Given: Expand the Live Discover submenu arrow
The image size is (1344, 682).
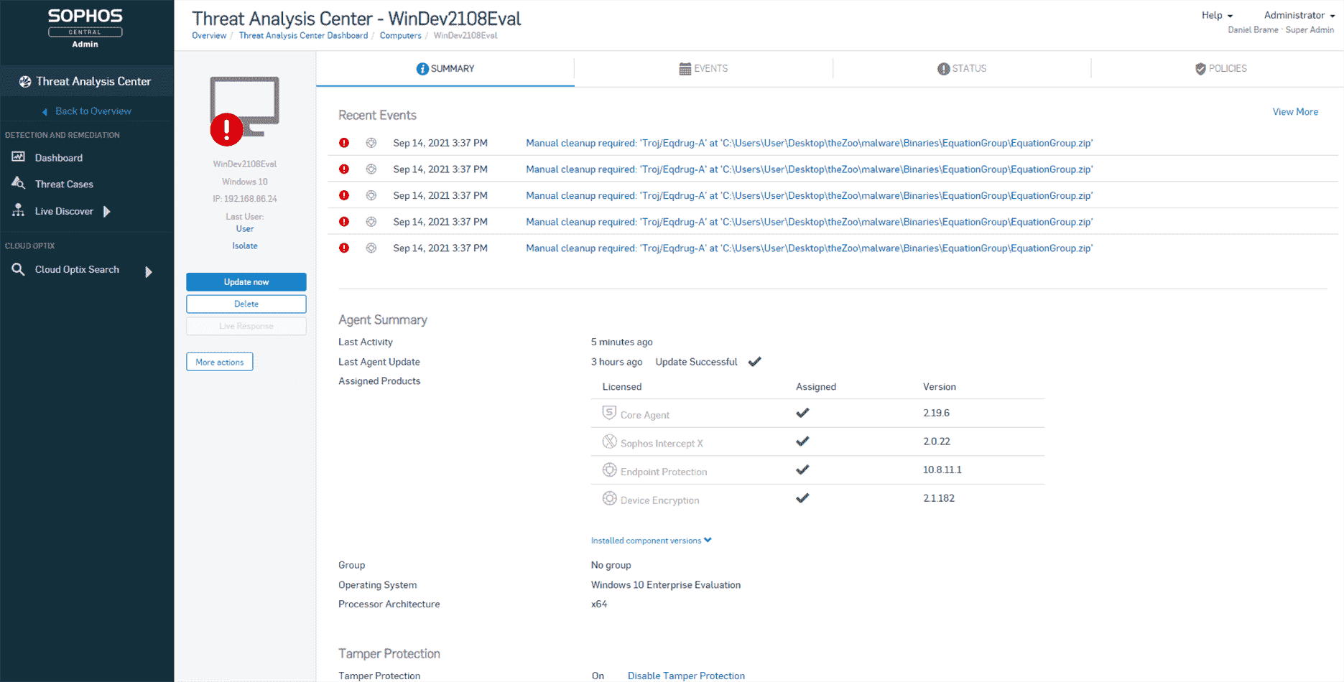Looking at the screenshot, I should pyautogui.click(x=107, y=211).
